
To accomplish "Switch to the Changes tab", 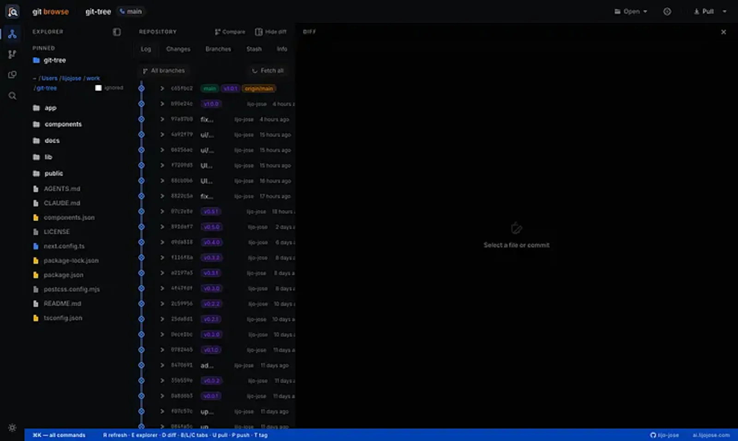I will tap(178, 49).
